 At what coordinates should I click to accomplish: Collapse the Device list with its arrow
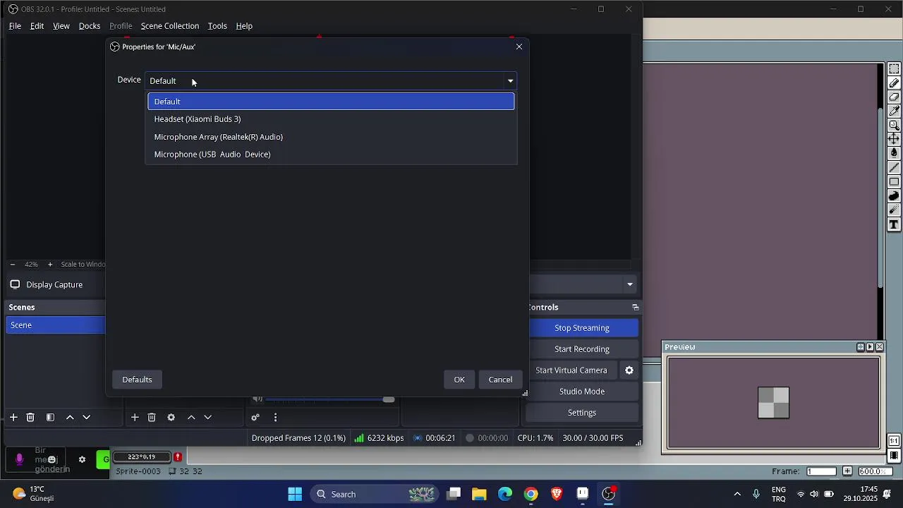click(x=511, y=80)
